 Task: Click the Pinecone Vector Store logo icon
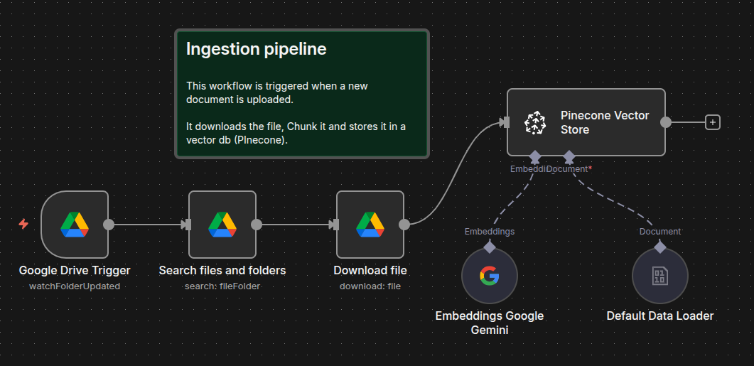[x=534, y=122]
